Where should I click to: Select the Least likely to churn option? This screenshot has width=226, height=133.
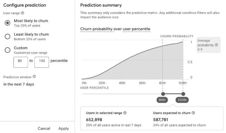pyautogui.click(x=8, y=37)
